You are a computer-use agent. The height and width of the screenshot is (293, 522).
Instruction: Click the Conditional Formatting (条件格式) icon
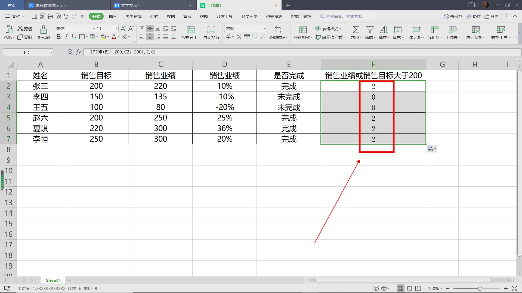[303, 30]
